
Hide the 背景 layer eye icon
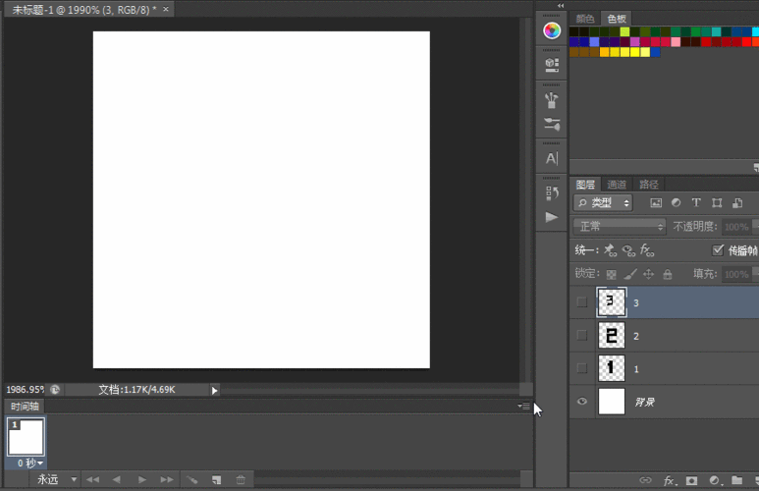[x=582, y=402]
